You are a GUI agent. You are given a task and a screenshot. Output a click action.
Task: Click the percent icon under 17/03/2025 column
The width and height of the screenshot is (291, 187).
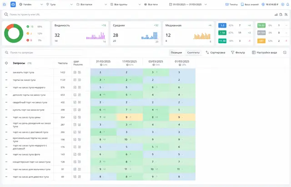[x=127, y=65]
